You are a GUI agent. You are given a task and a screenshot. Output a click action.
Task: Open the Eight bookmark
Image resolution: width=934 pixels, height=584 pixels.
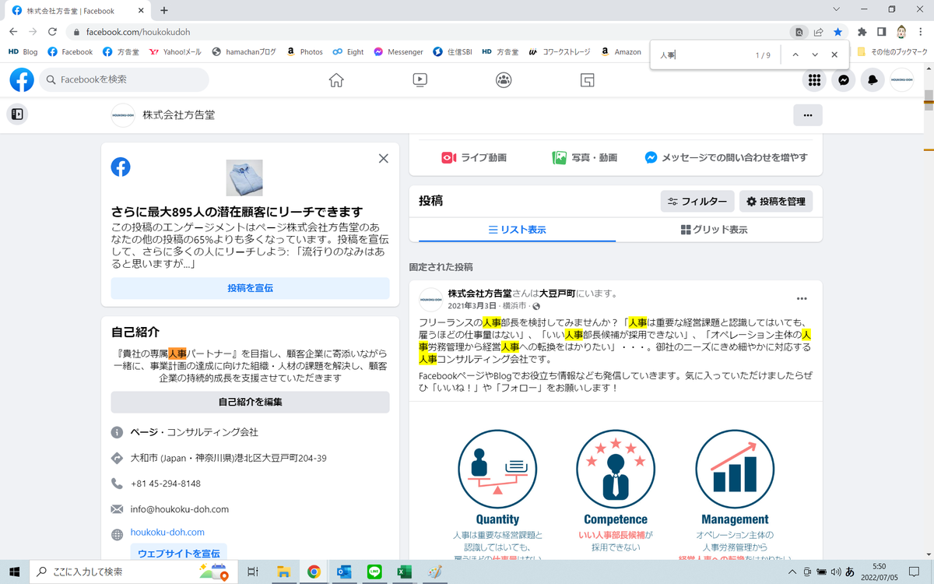point(348,52)
